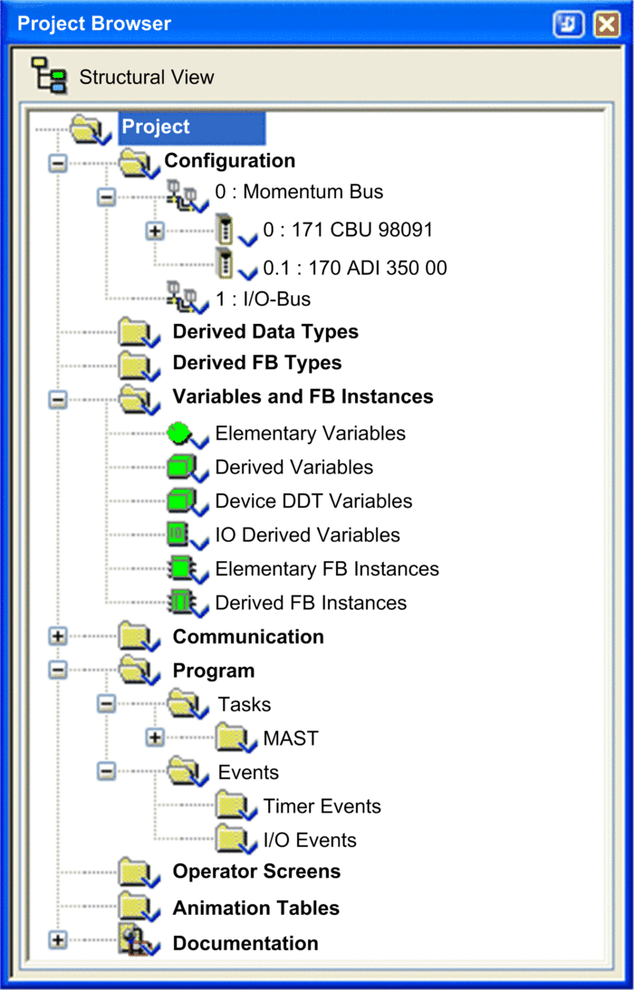Click the Elementary Variables green circle icon
Image resolution: width=634 pixels, height=990 pixels.
187,434
